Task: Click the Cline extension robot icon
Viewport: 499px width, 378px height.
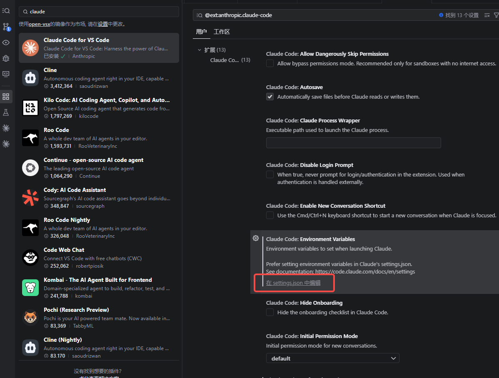Action: click(30, 77)
